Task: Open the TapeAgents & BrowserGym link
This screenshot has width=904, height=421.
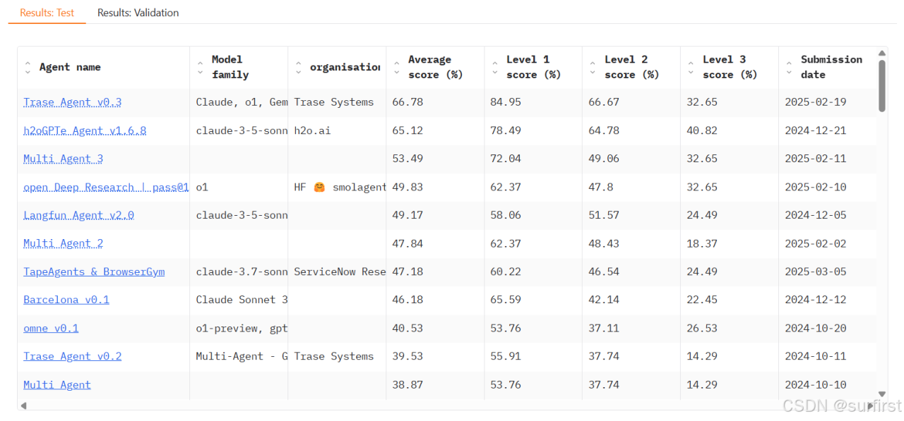Action: click(x=94, y=271)
